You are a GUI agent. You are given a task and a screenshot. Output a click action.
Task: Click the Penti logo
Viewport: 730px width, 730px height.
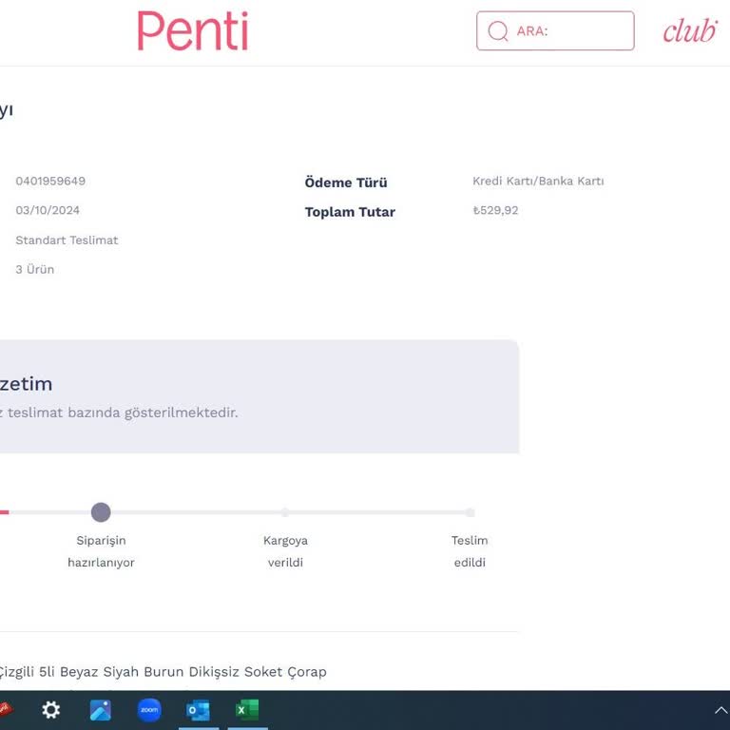(192, 30)
